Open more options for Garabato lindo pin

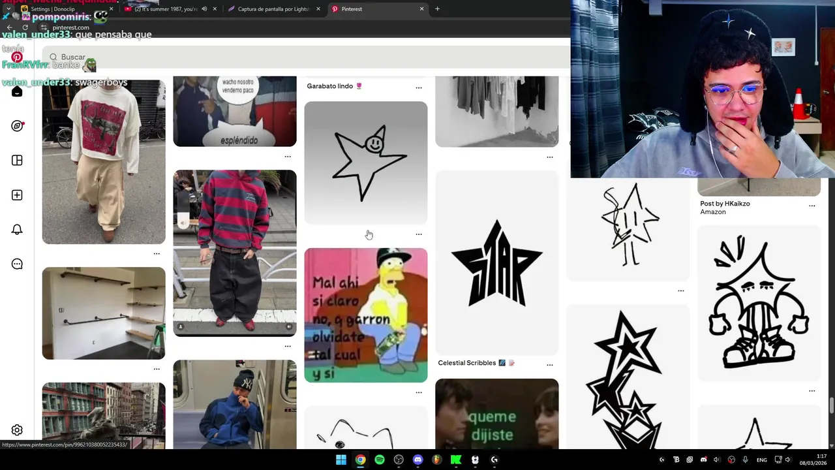tap(419, 87)
